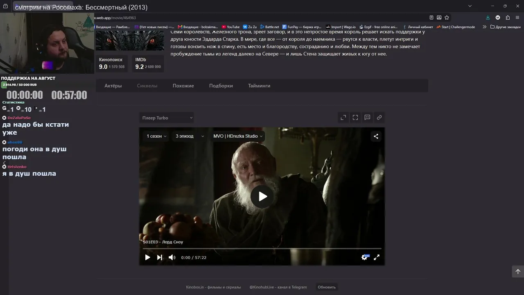The image size is (524, 295).
Task: Open the browser downloads panel
Action: (x=488, y=18)
